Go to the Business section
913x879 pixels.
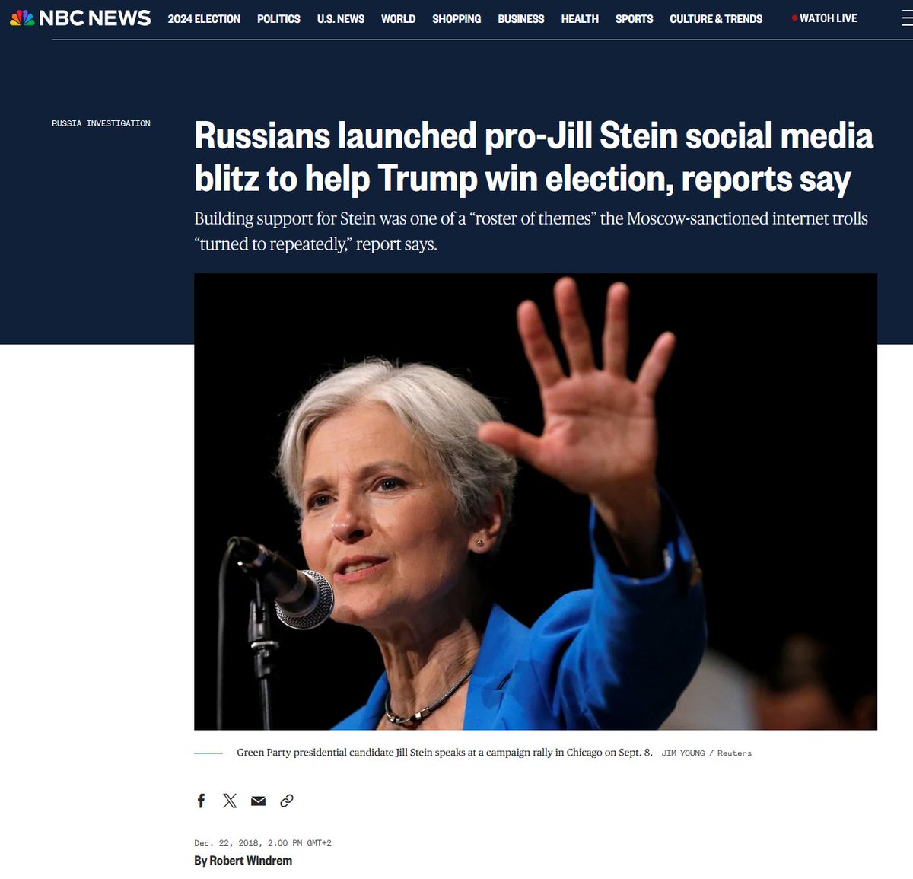pyautogui.click(x=521, y=18)
